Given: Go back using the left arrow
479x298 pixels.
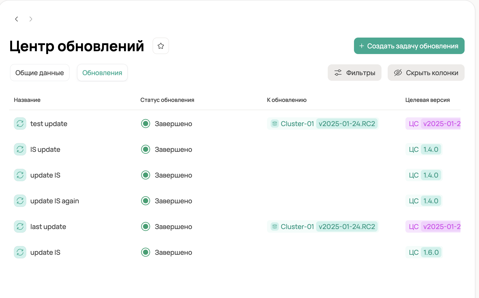Looking at the screenshot, I should pos(17,19).
